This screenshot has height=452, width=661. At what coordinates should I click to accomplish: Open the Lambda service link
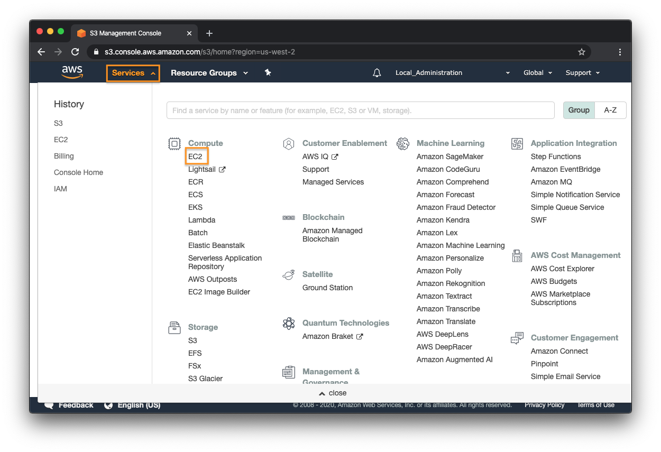point(201,220)
